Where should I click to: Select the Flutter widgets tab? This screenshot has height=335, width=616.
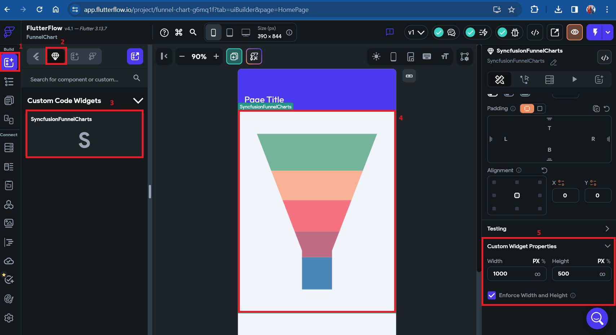click(36, 56)
